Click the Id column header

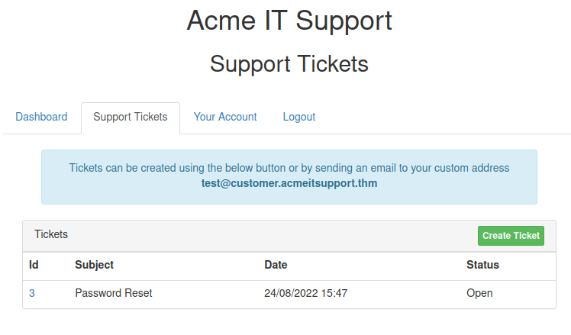point(34,265)
